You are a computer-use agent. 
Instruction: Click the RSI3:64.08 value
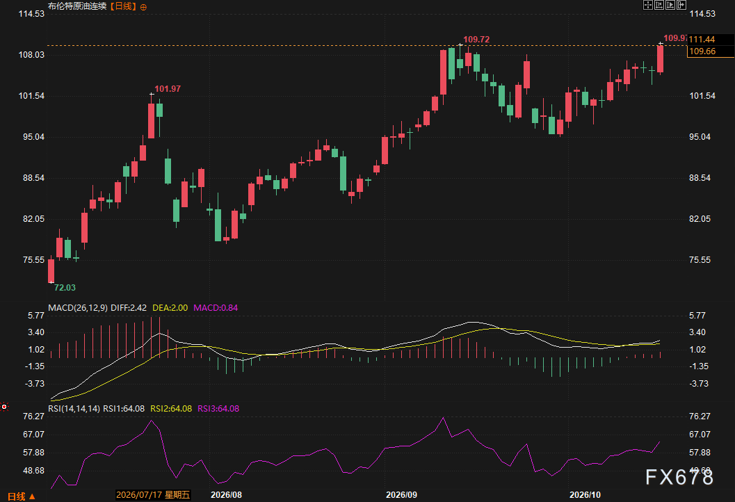pyautogui.click(x=218, y=409)
